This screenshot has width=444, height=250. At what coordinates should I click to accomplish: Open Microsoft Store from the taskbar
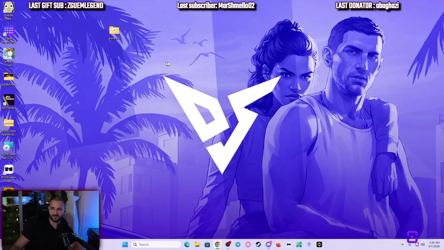[207, 244]
